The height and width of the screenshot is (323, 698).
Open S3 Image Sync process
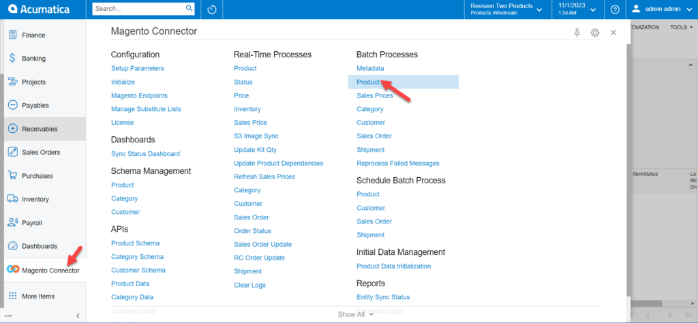pyautogui.click(x=256, y=136)
